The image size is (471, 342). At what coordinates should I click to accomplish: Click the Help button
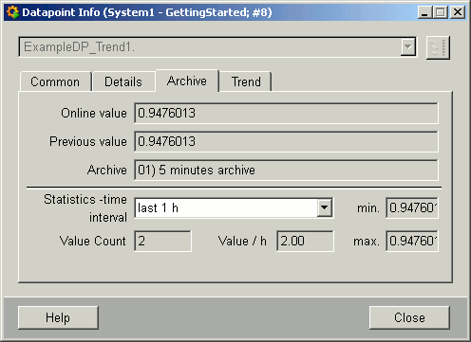(58, 317)
